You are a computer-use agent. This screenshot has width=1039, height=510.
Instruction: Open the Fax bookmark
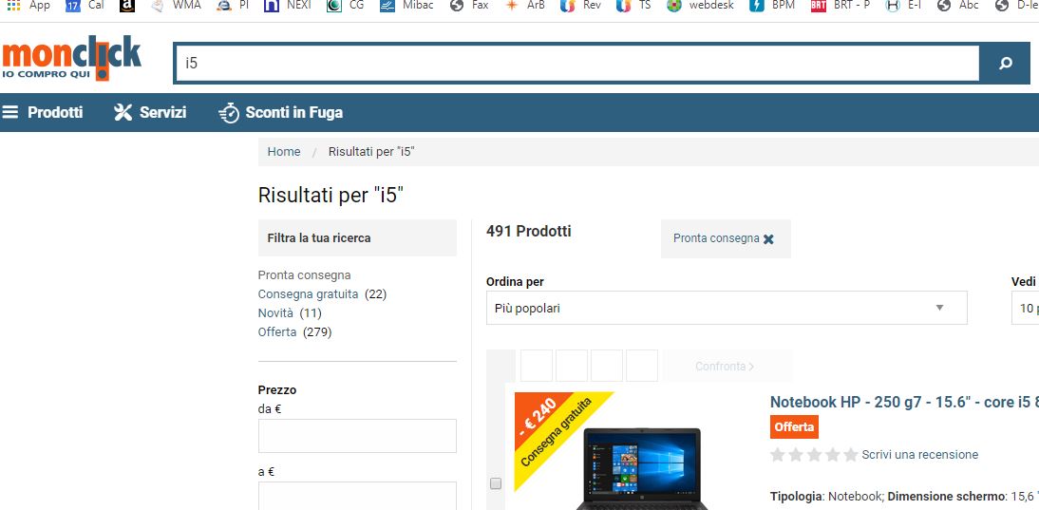tap(469, 6)
